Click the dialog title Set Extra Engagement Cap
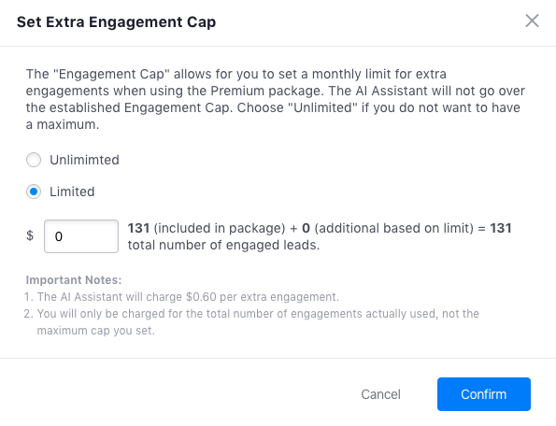 coord(116,22)
